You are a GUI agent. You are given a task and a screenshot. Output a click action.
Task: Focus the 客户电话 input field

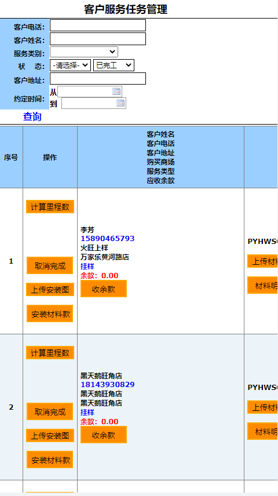point(98,25)
